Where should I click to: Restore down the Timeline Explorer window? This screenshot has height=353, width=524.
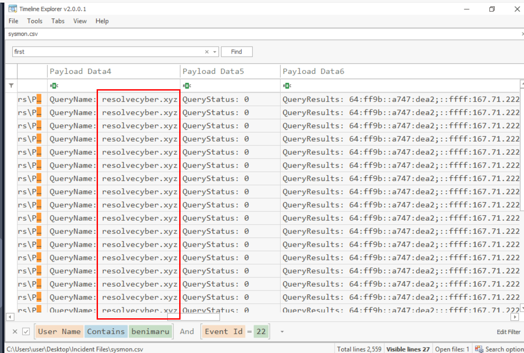point(492,9)
